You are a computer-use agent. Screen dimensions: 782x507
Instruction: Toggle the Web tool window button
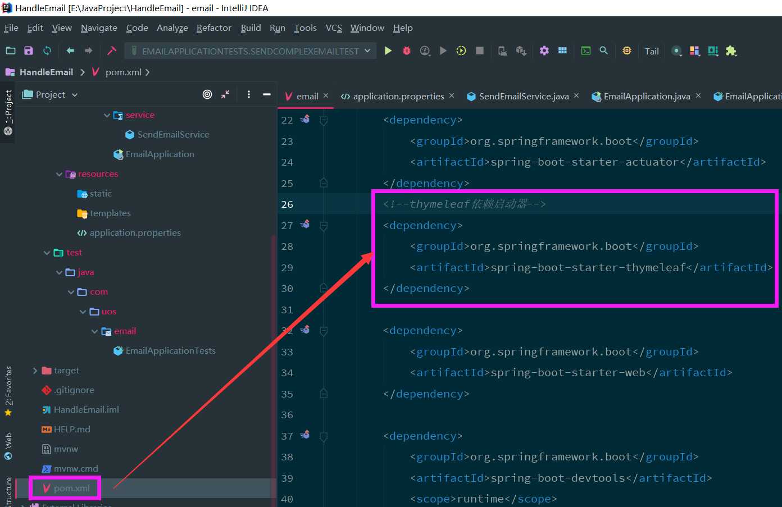click(x=8, y=446)
